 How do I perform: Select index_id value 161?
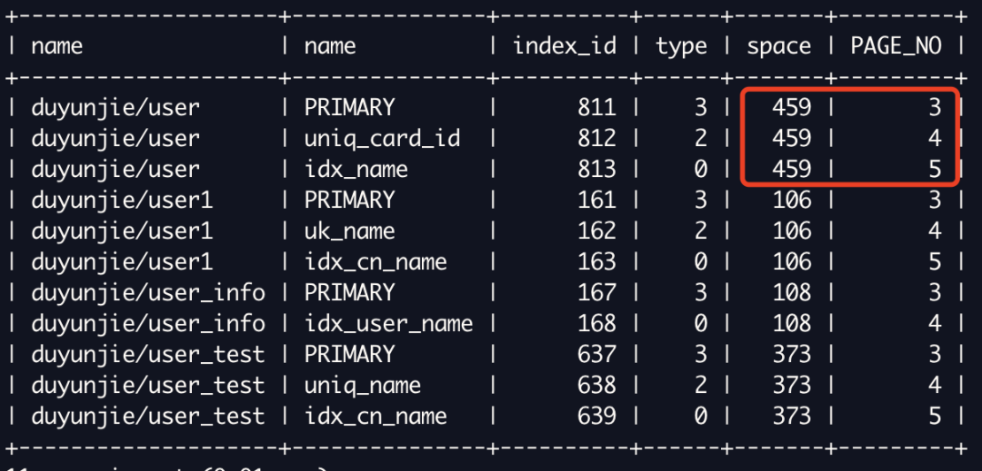(596, 200)
